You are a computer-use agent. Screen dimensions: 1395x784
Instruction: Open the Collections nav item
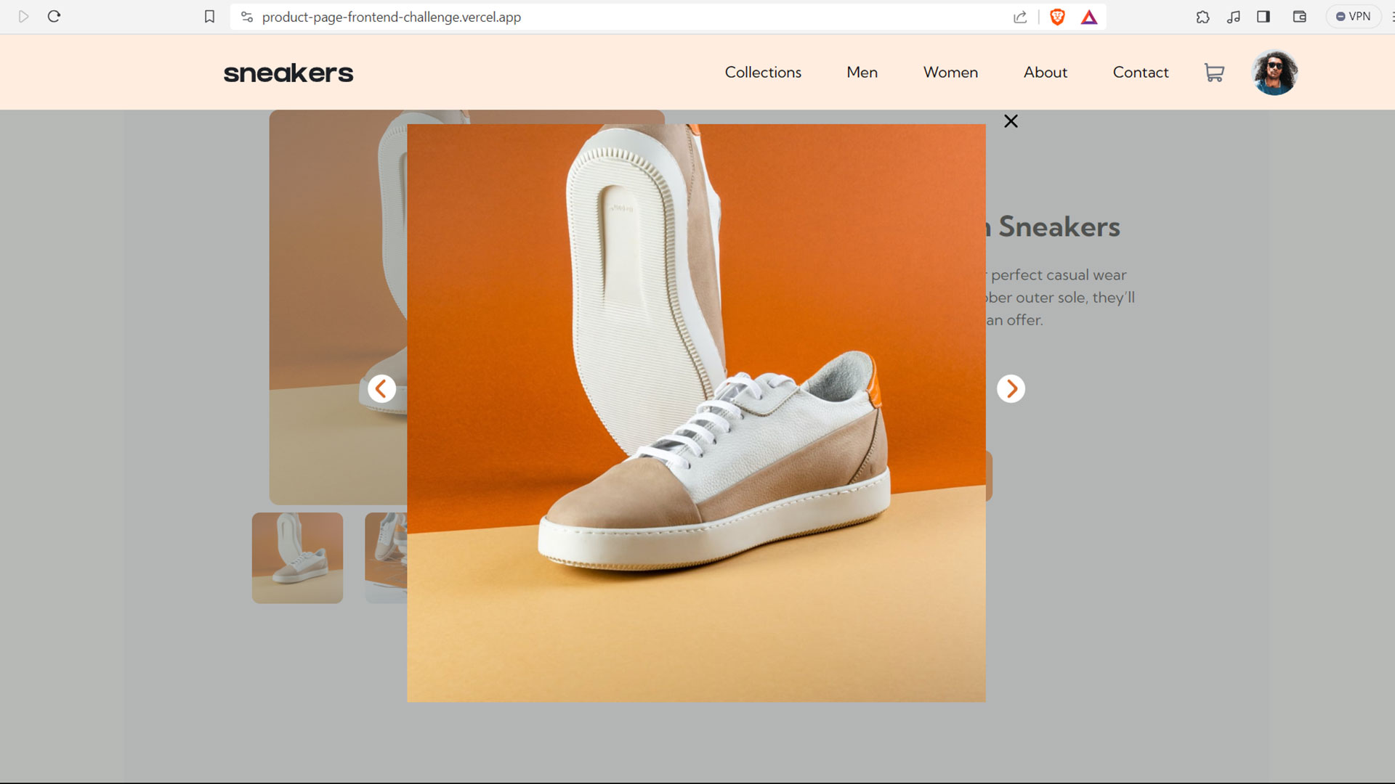tap(763, 73)
